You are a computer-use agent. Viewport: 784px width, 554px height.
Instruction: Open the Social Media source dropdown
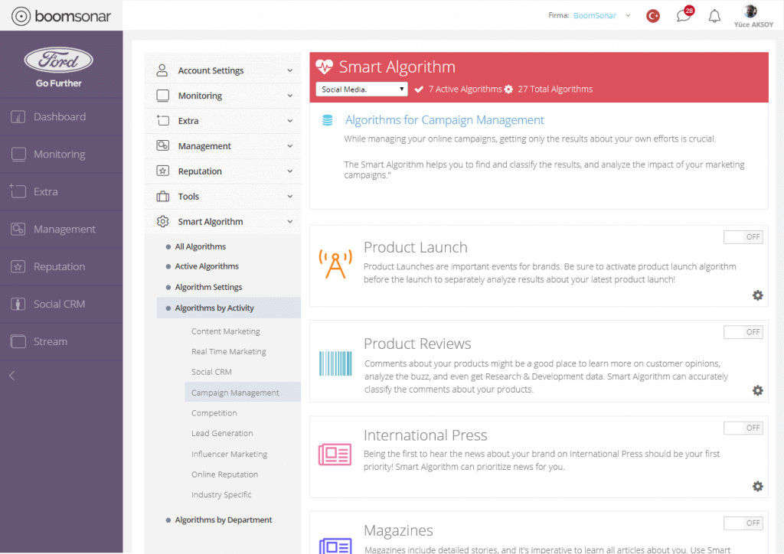click(362, 90)
